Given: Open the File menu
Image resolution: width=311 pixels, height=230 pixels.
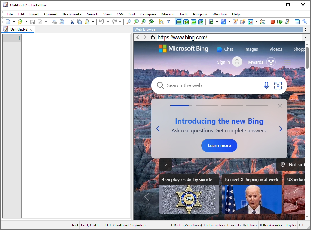Looking at the screenshot, I should click(9, 14).
